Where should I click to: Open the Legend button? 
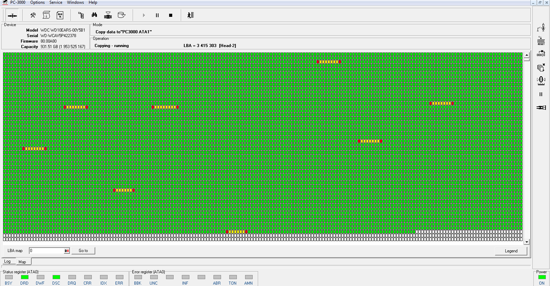coord(511,251)
